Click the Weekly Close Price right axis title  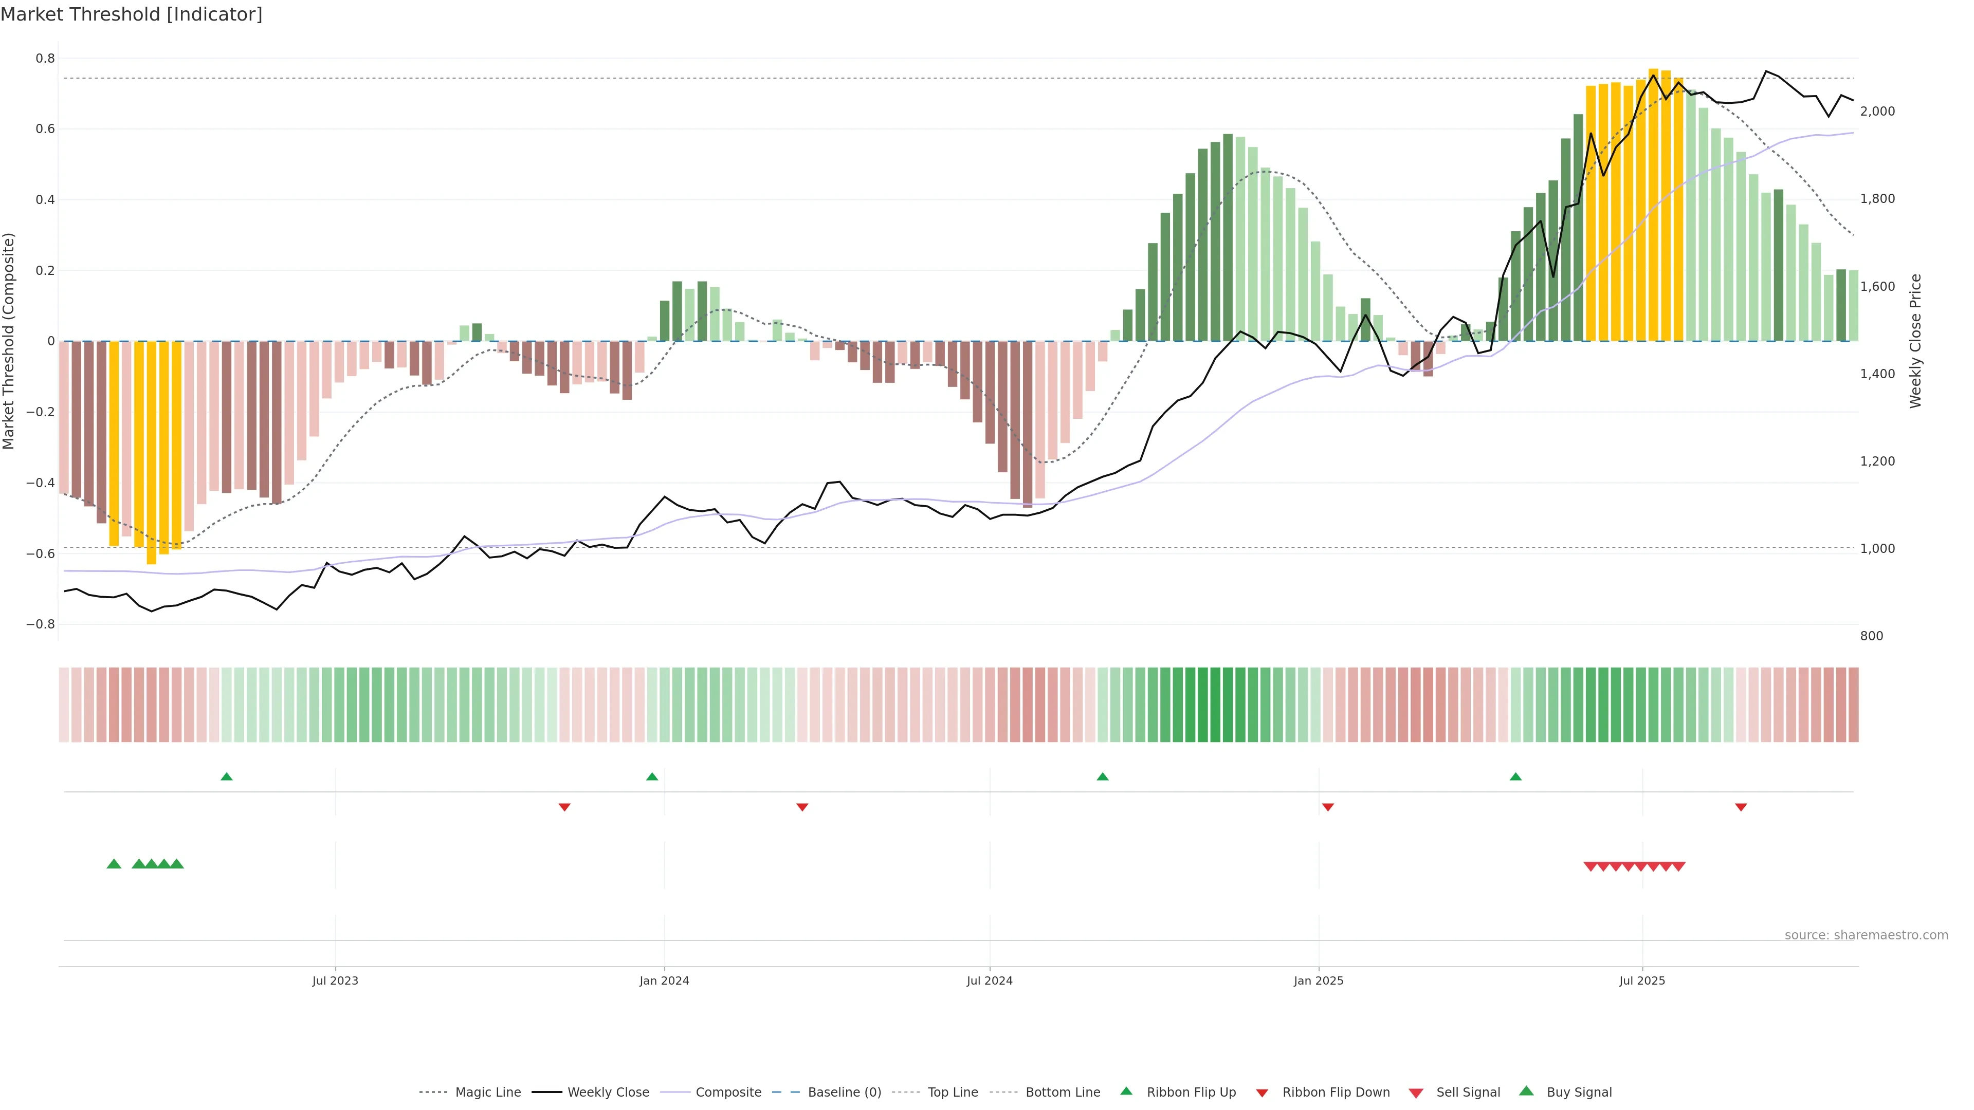[x=1916, y=341]
